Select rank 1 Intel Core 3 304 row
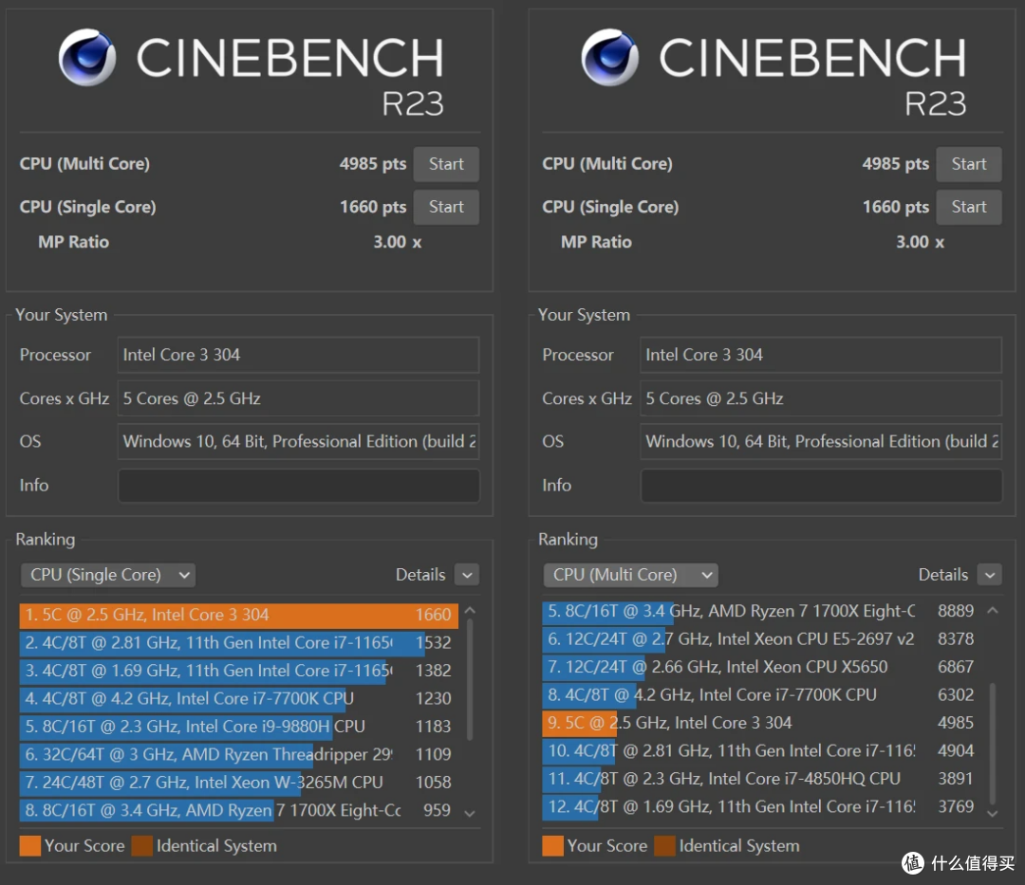The image size is (1025, 885). (x=238, y=616)
